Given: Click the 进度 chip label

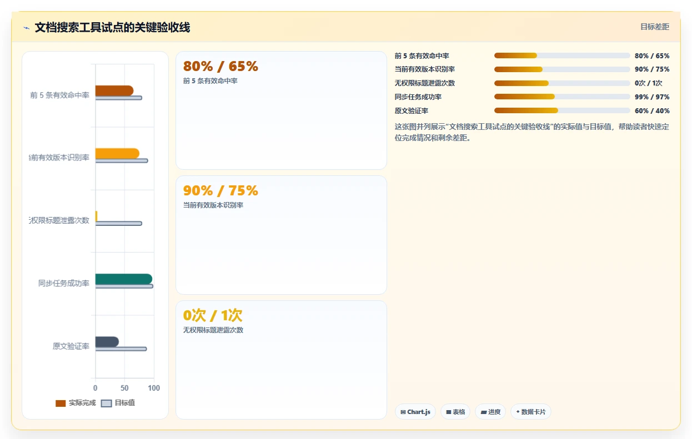Looking at the screenshot, I should coord(494,412).
